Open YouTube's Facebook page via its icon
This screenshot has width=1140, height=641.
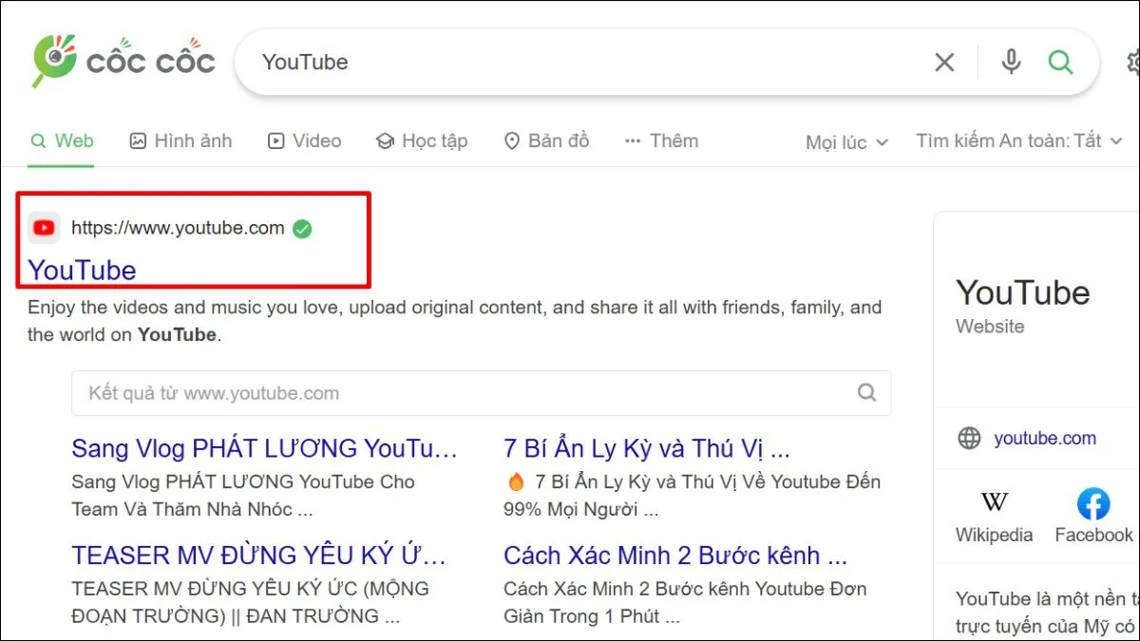point(1092,504)
